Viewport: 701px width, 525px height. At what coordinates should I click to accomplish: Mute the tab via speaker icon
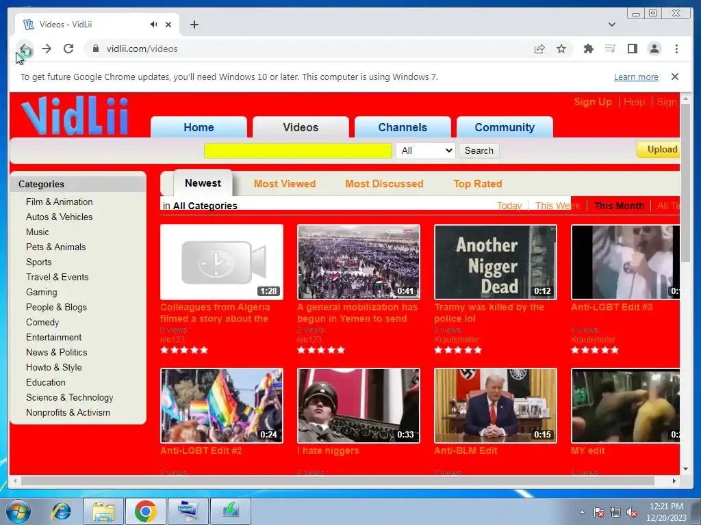(x=154, y=24)
